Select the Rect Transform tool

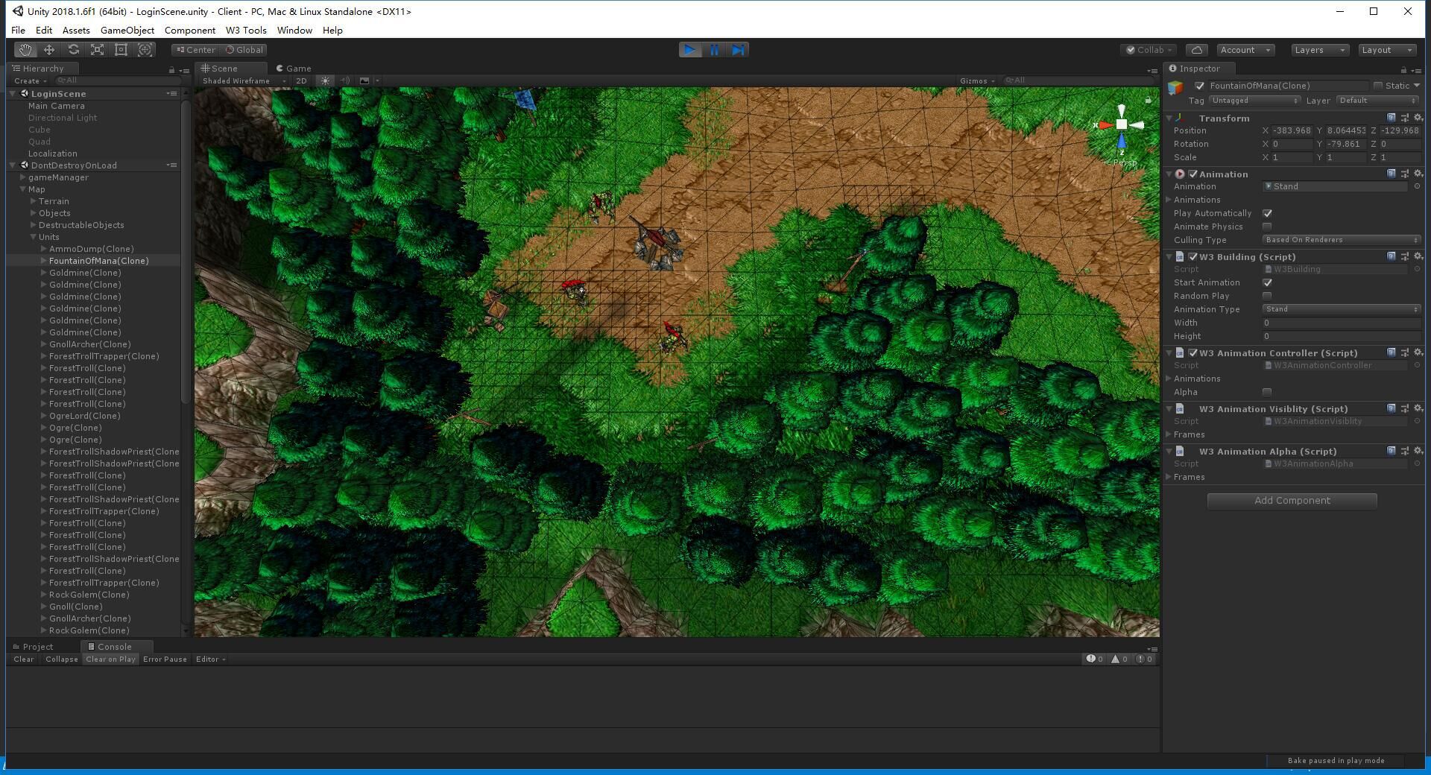(x=121, y=50)
